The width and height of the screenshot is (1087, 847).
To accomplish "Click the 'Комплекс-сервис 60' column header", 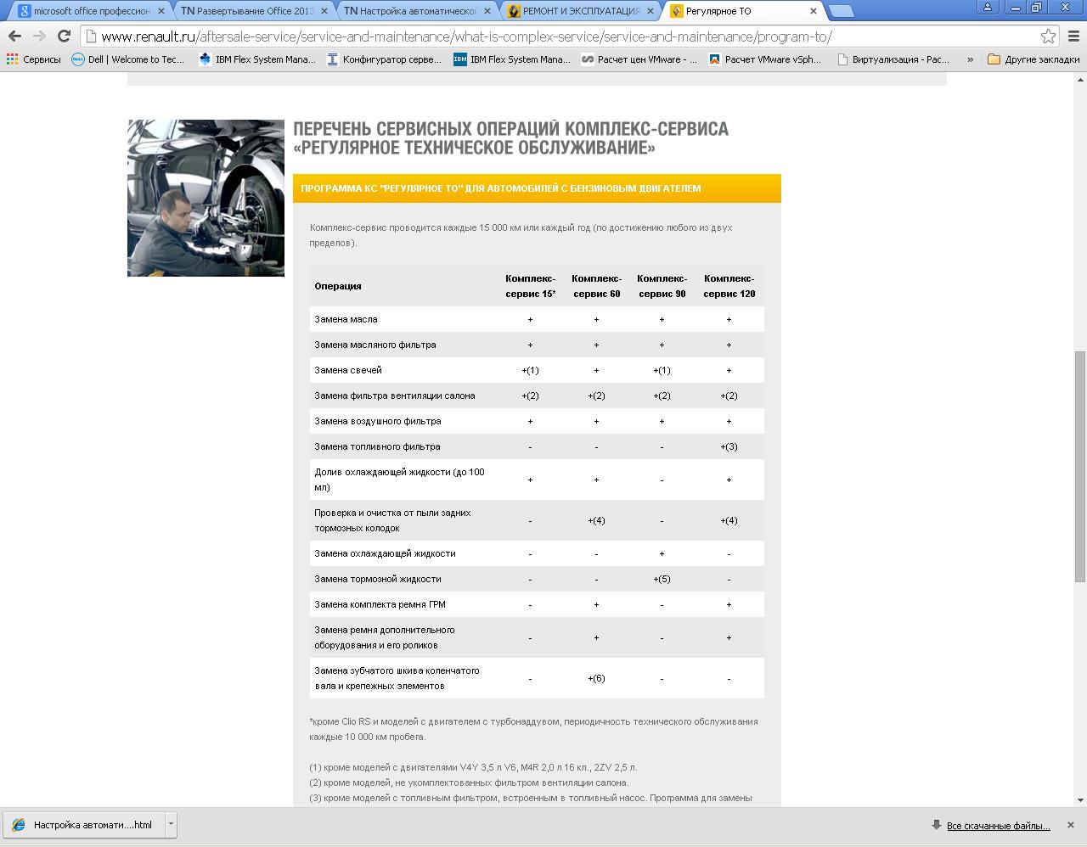I will tap(596, 286).
